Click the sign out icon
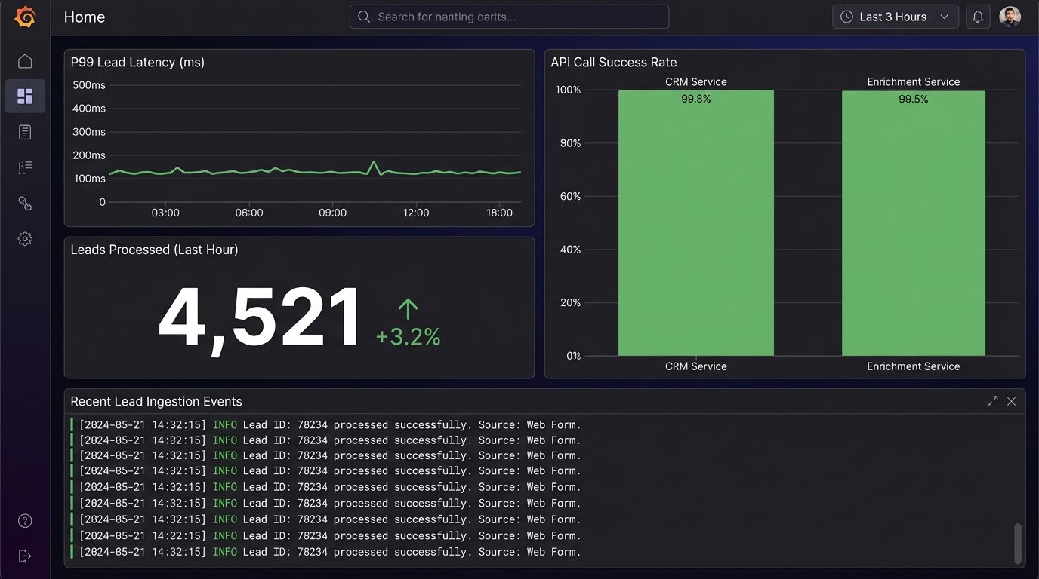This screenshot has width=1039, height=579. 25,556
